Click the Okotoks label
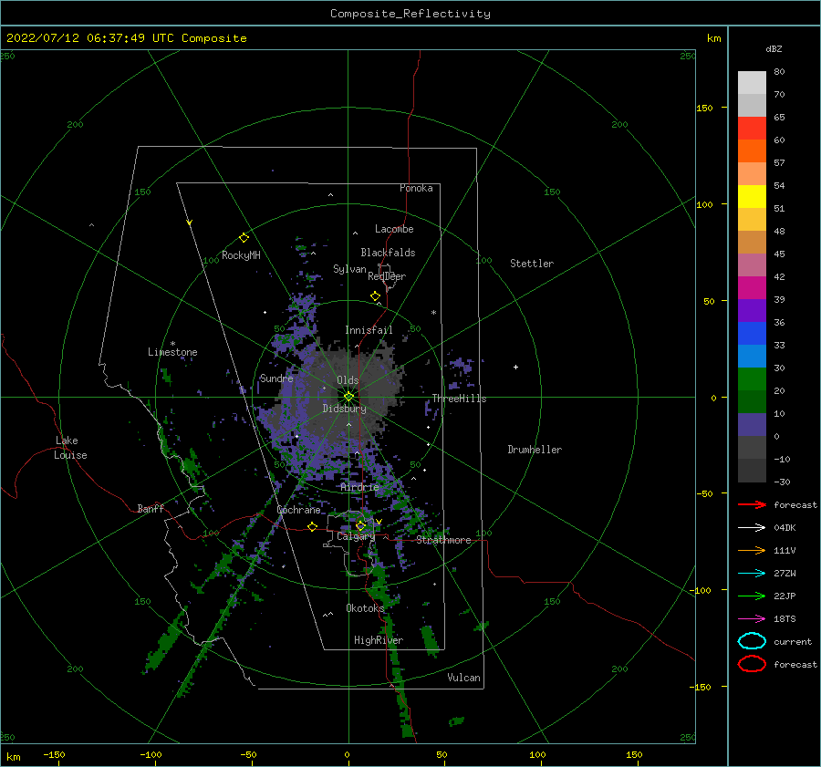 coord(365,608)
